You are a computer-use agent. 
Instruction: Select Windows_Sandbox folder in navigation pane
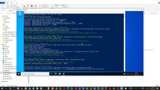pyautogui.click(x=8, y=40)
